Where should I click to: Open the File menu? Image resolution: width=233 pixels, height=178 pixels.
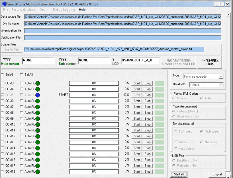tap(6, 10)
